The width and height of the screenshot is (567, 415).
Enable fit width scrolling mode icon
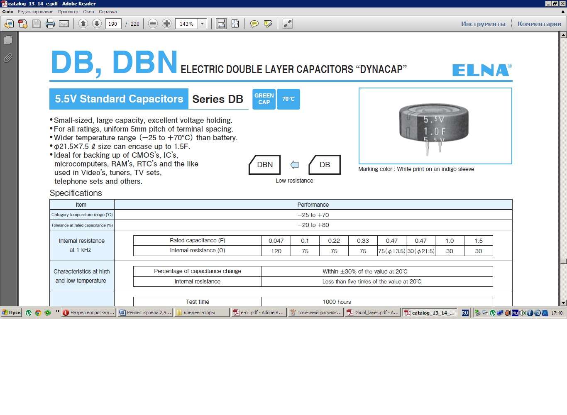coord(221,24)
